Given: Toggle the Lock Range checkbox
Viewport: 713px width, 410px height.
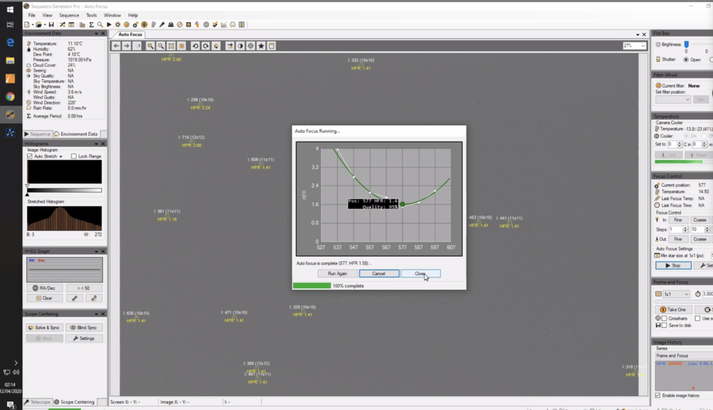Looking at the screenshot, I should [x=74, y=156].
